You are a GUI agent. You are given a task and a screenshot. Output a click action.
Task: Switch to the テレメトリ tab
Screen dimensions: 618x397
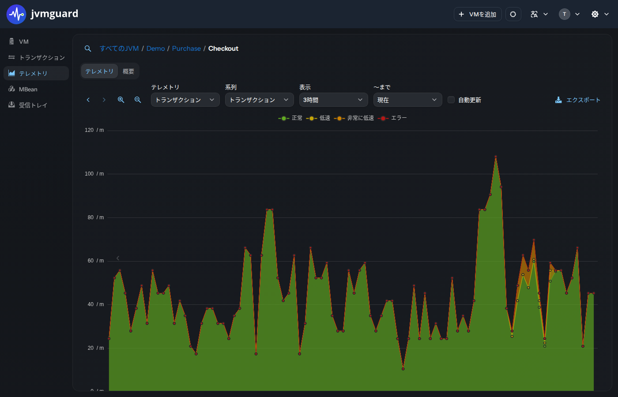(99, 71)
